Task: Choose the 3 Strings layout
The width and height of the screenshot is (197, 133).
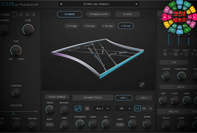Action: coord(89,26)
